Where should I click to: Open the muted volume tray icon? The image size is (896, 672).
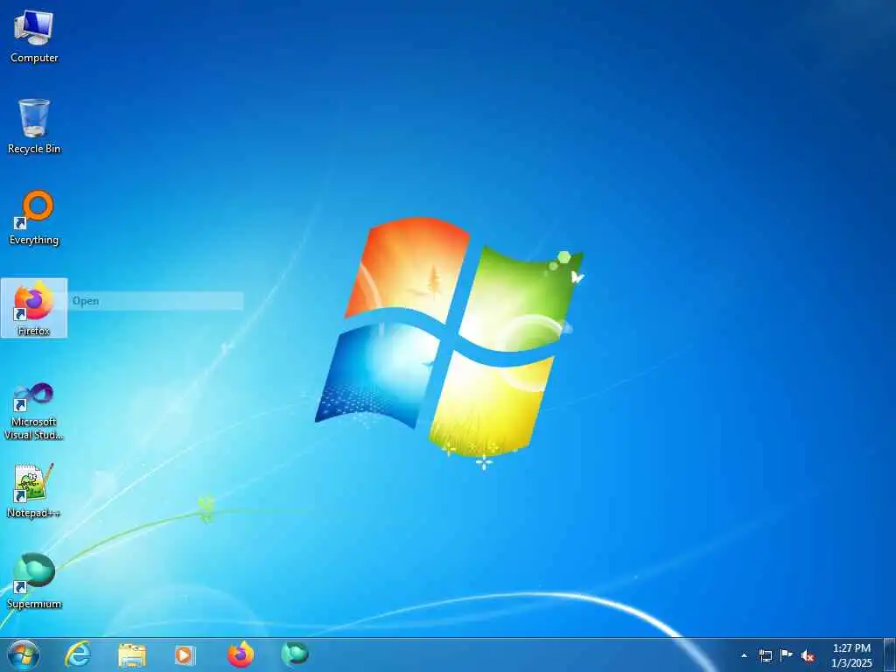808,656
